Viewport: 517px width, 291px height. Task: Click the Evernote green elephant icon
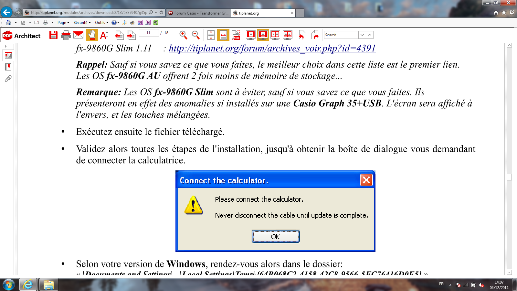(x=156, y=23)
